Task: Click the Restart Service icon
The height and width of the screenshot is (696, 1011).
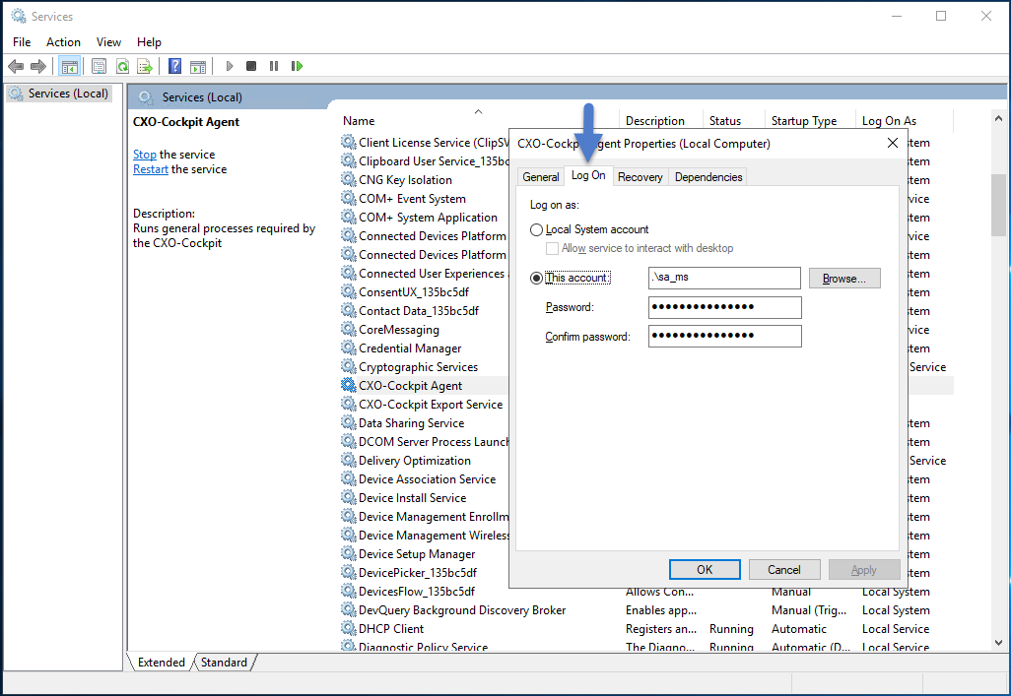Action: pyautogui.click(x=297, y=66)
